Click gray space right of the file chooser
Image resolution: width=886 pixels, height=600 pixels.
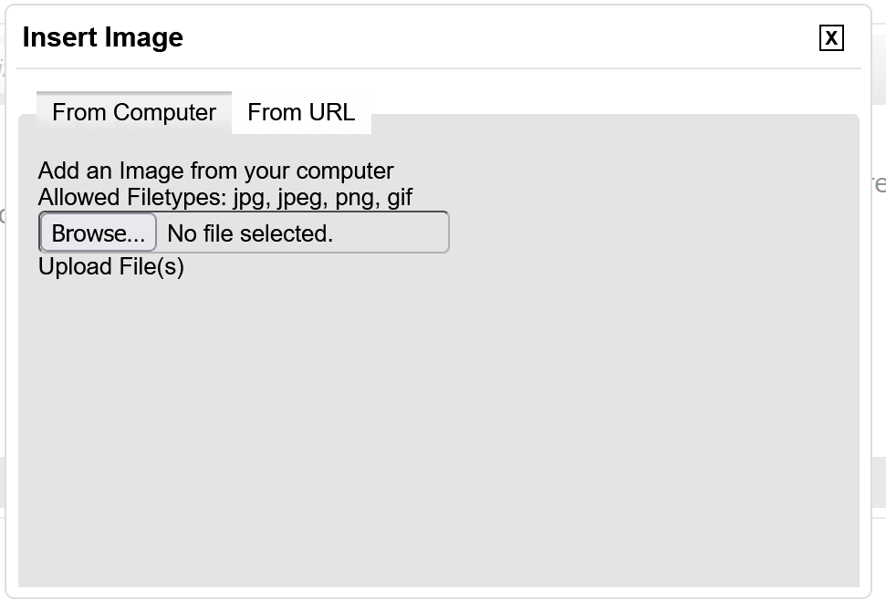[639, 233]
